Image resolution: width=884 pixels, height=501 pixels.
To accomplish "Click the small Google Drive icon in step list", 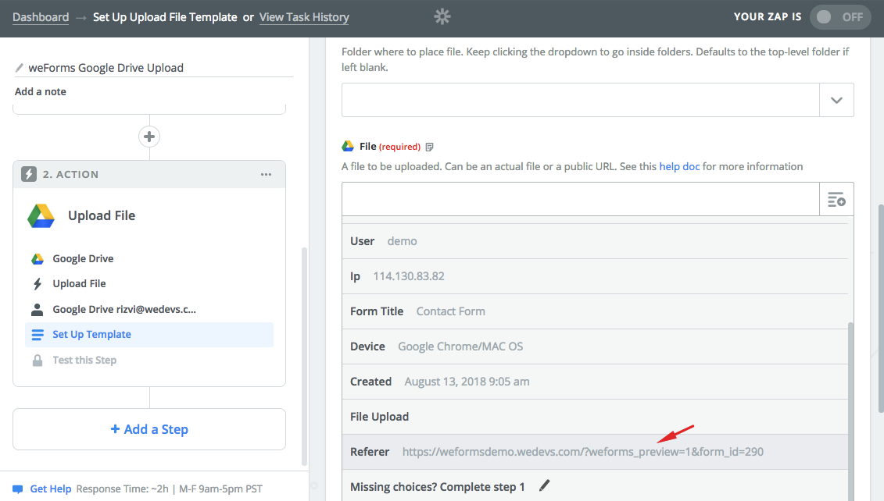I will (x=38, y=259).
